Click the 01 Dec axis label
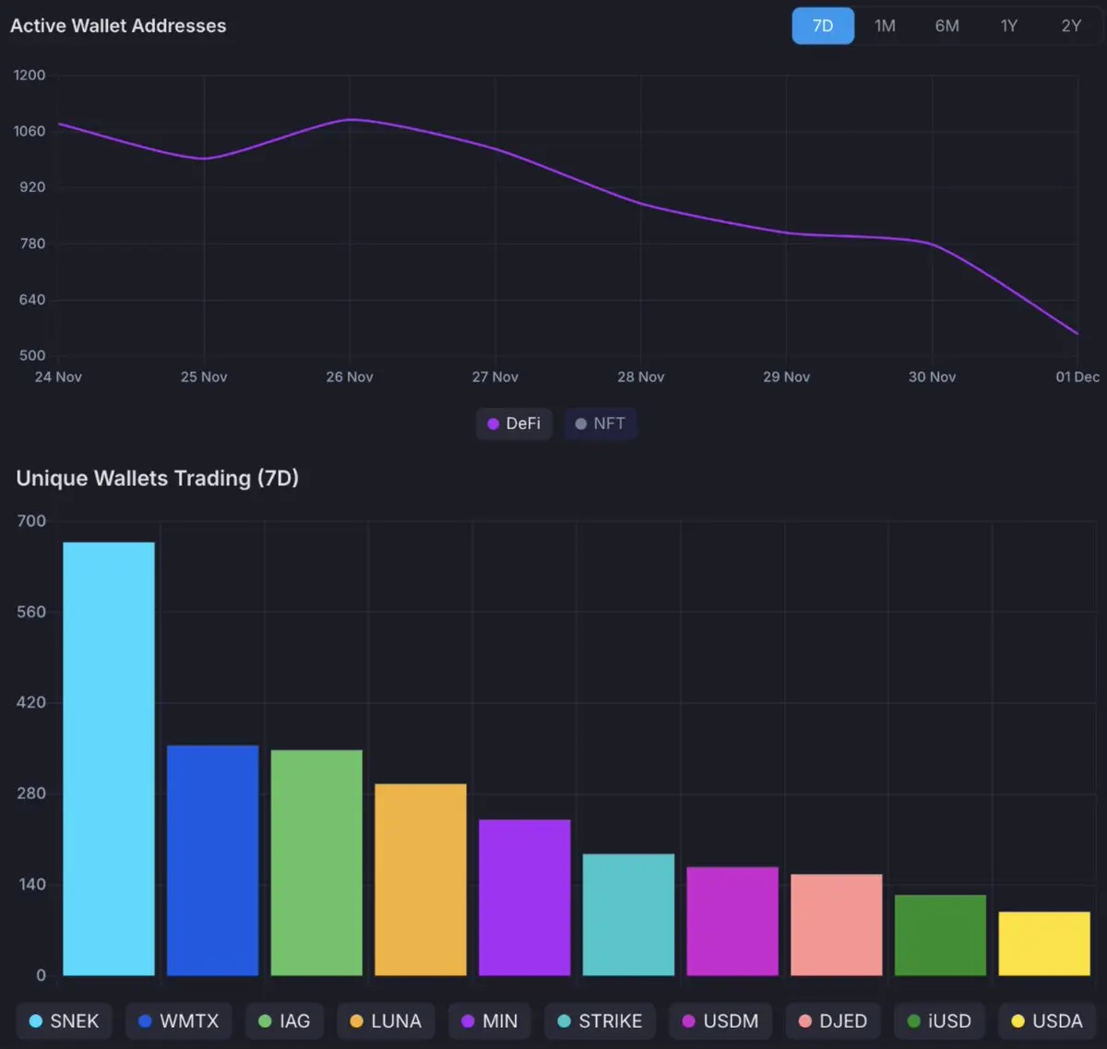 click(1077, 376)
